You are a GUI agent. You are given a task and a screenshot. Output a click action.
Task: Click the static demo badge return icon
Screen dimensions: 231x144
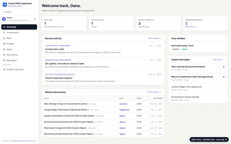226,140
